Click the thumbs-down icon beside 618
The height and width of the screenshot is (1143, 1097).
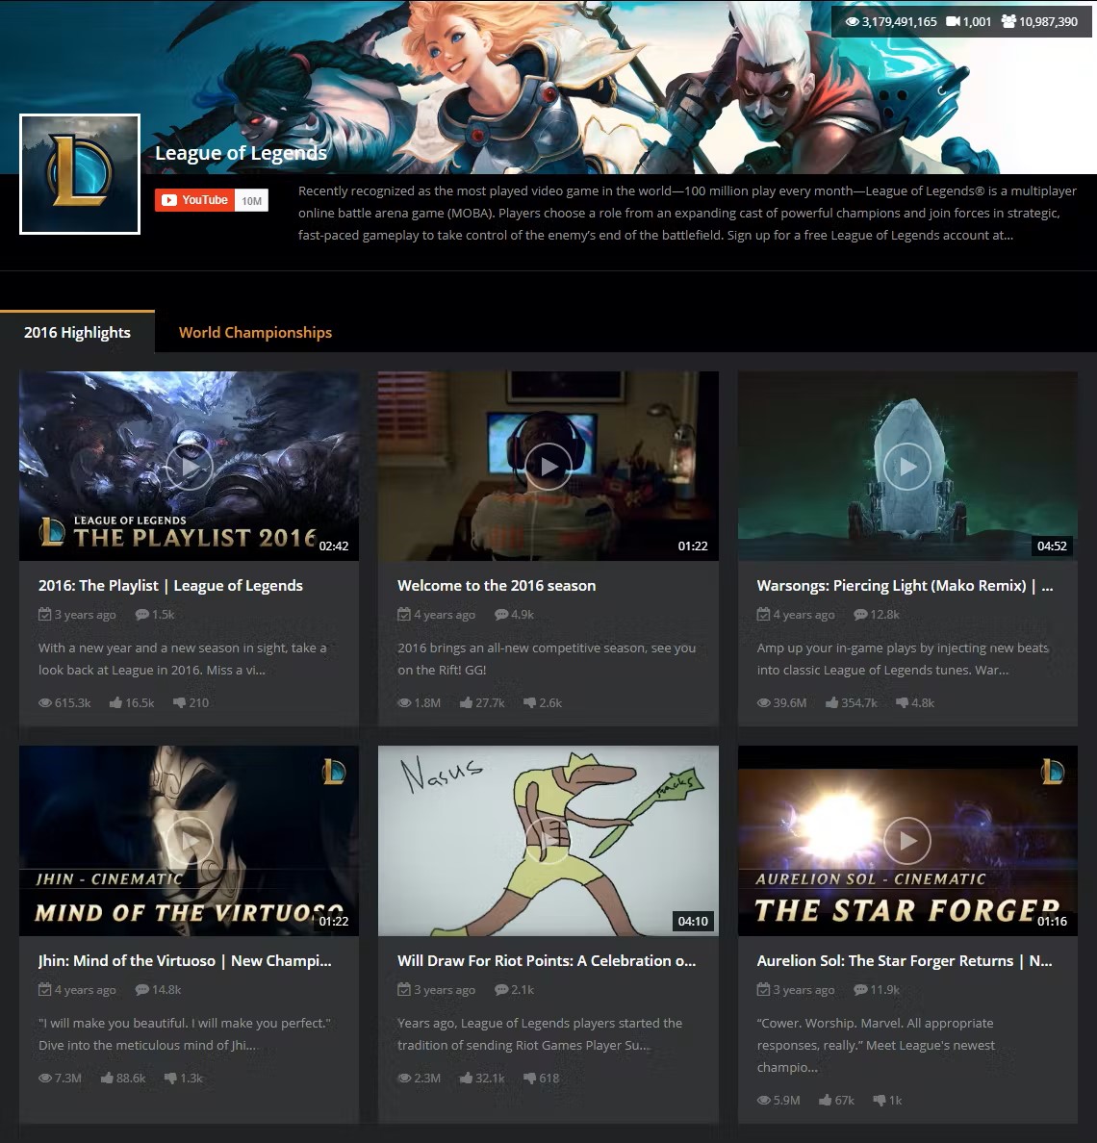click(x=530, y=1079)
